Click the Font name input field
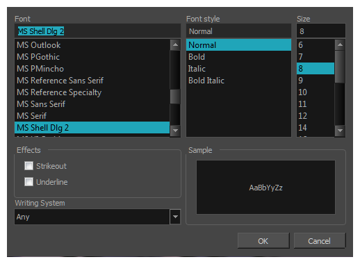Screen dimensions: 360x264 coord(97,31)
